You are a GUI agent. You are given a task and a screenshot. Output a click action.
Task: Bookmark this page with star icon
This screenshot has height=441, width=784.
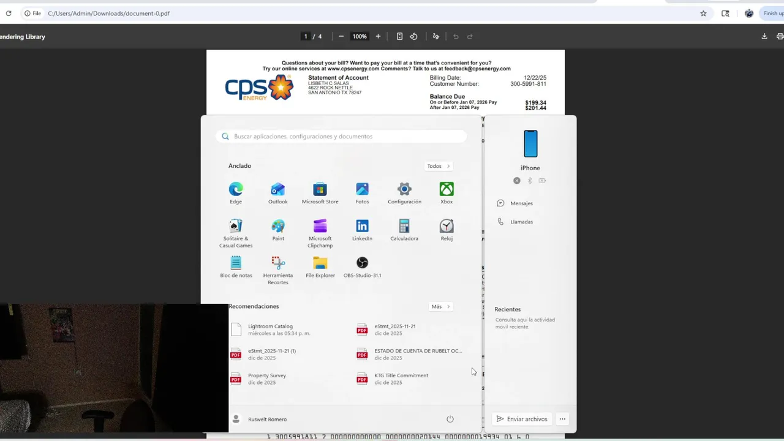click(703, 13)
